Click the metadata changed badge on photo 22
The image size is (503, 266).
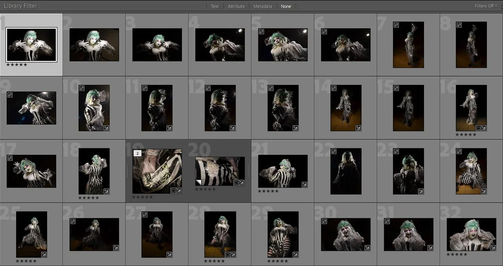click(x=333, y=151)
